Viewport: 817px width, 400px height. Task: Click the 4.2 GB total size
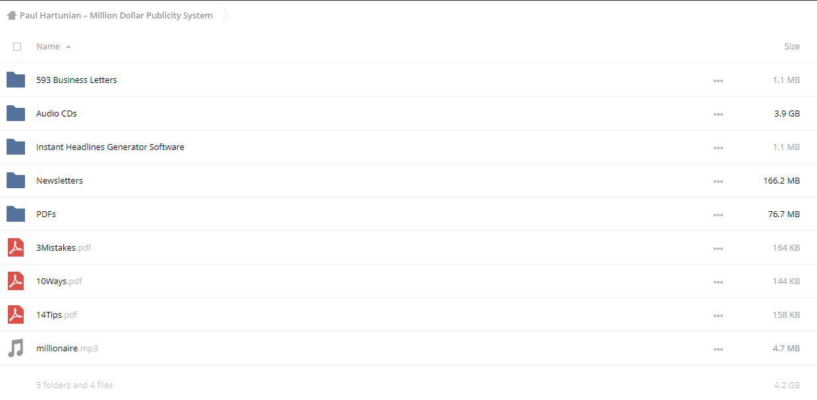click(787, 385)
